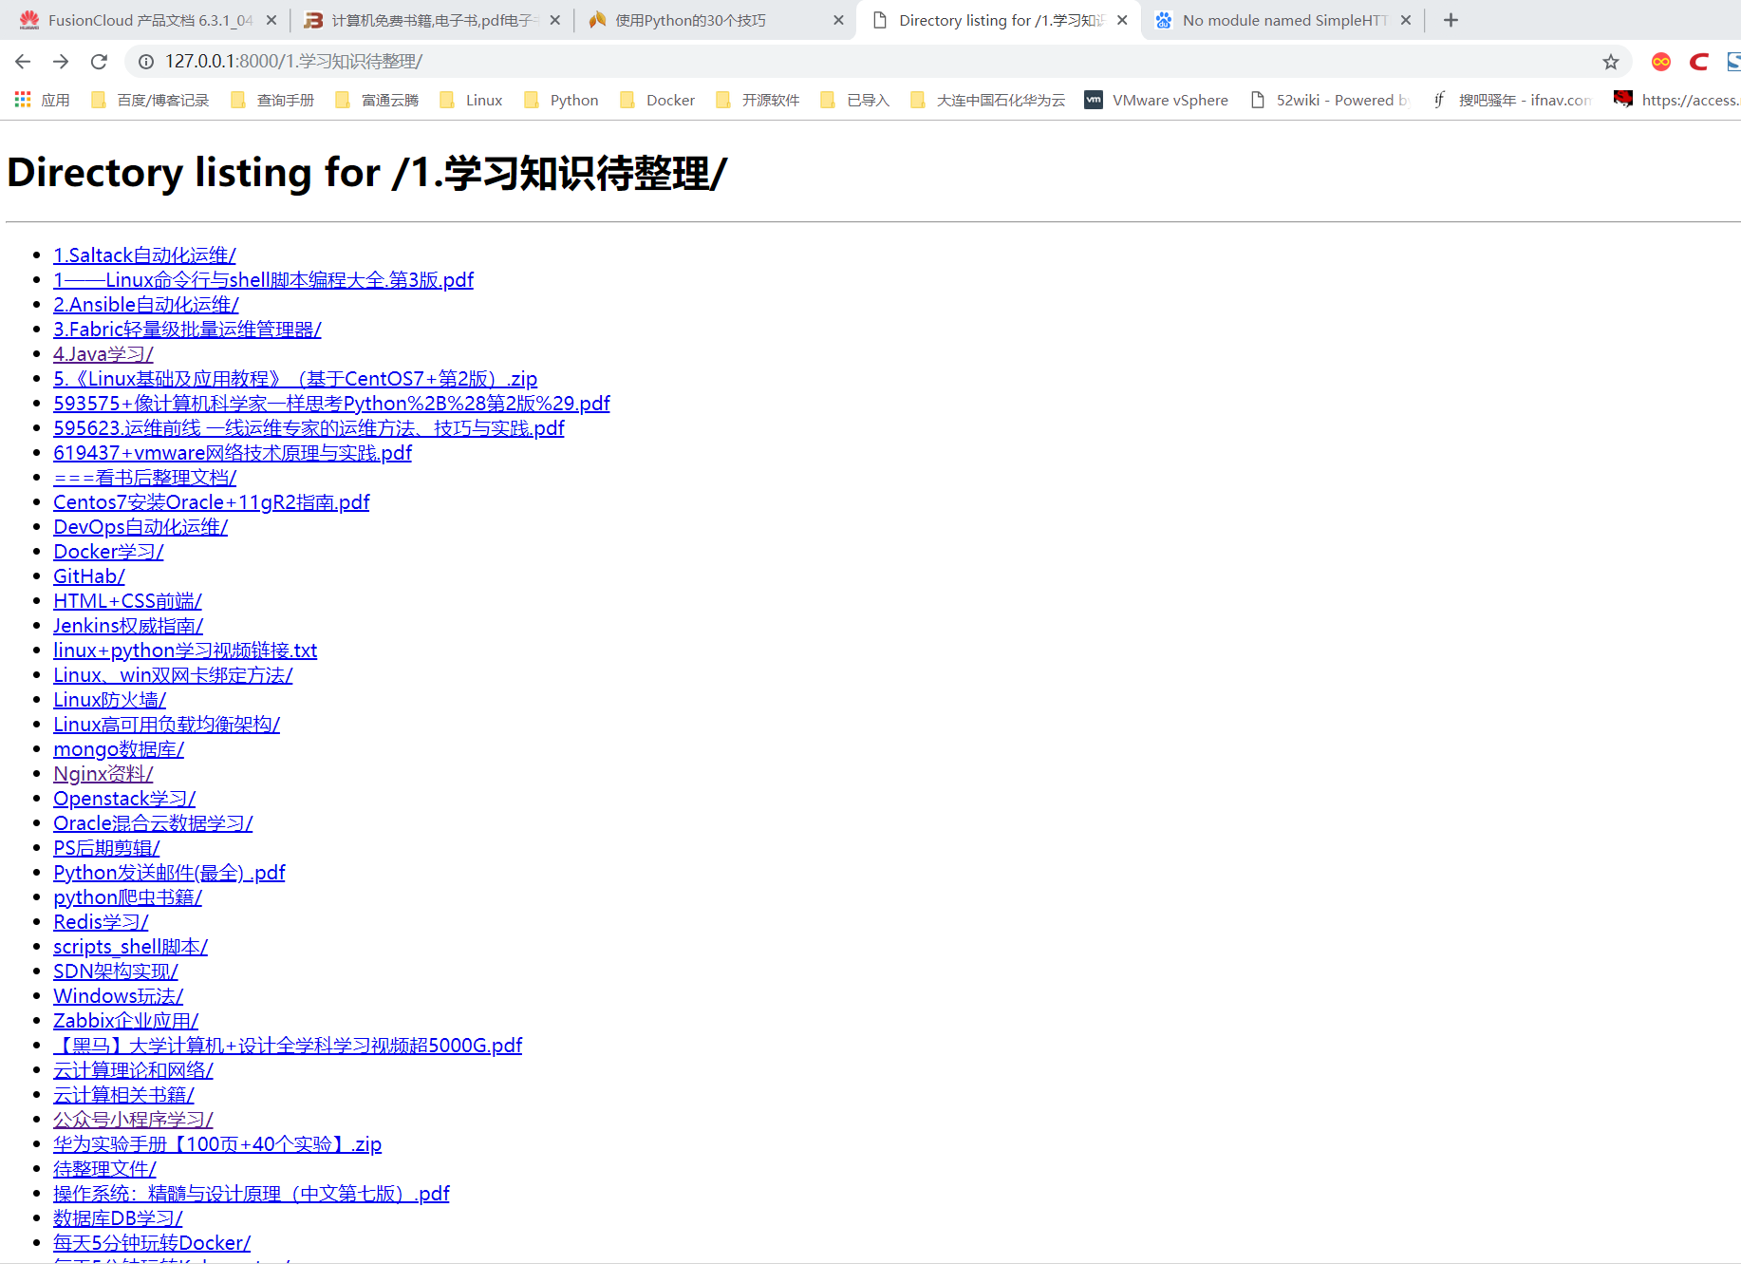Download 华为实验手册 zip file
The image size is (1741, 1264).
click(x=217, y=1144)
